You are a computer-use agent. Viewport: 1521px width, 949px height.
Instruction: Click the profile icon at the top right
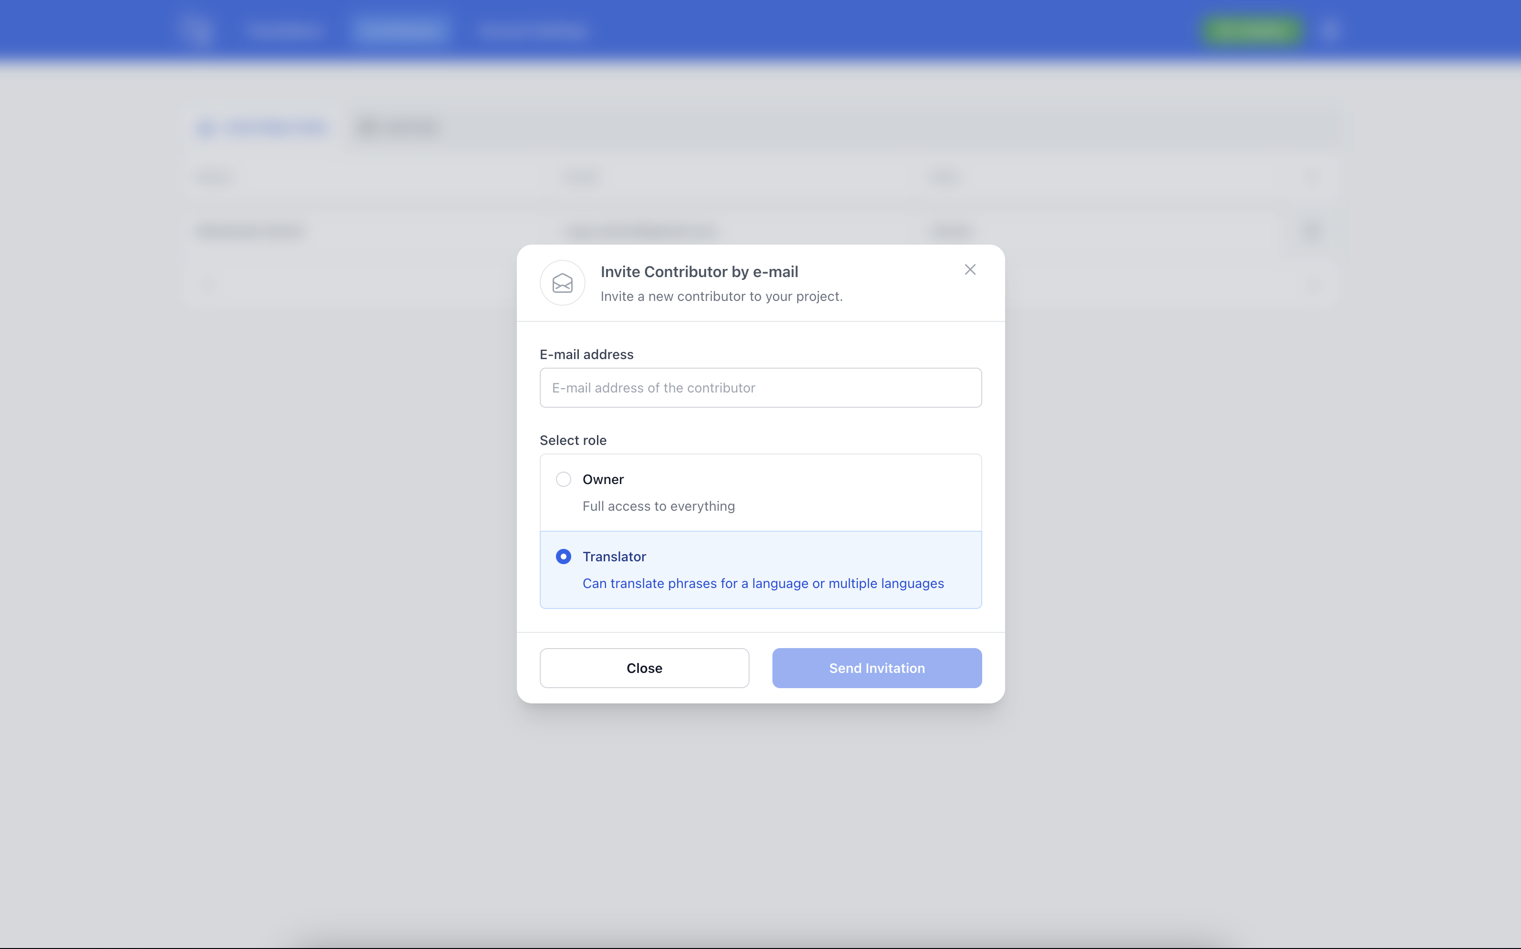pyautogui.click(x=1331, y=28)
